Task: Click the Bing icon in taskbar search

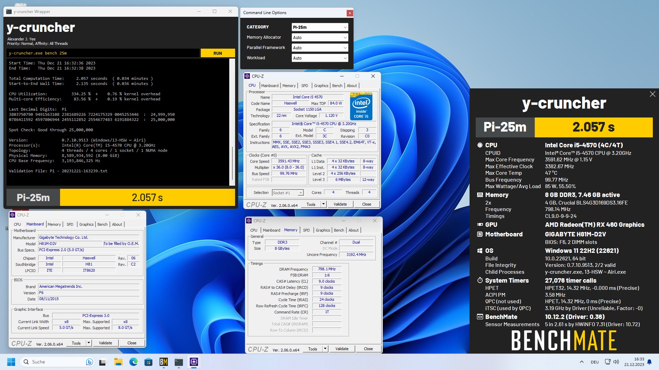Action: [89, 362]
